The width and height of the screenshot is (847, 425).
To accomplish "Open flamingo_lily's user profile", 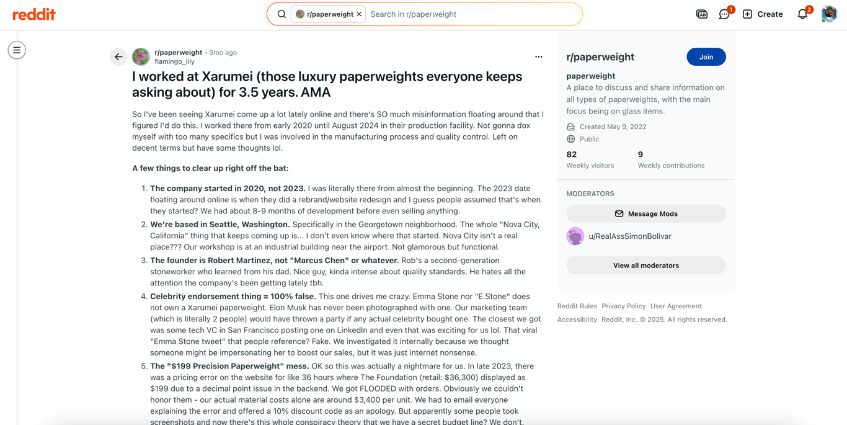I will pyautogui.click(x=174, y=61).
